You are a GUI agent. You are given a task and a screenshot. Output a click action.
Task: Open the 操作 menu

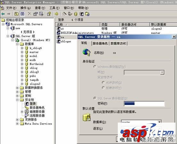click(x=26, y=8)
